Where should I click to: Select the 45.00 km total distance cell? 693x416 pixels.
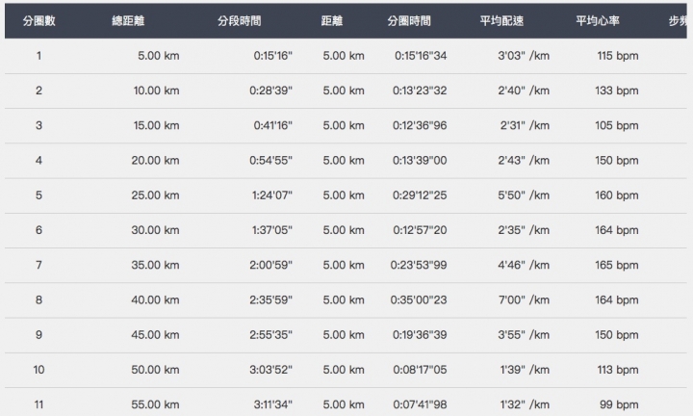(x=155, y=335)
